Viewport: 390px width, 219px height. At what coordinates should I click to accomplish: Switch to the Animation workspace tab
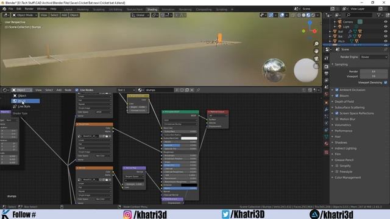click(x=168, y=10)
